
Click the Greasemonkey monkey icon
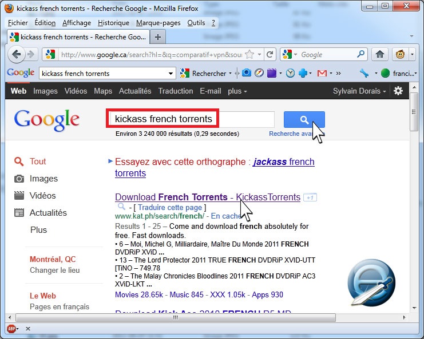click(400, 54)
